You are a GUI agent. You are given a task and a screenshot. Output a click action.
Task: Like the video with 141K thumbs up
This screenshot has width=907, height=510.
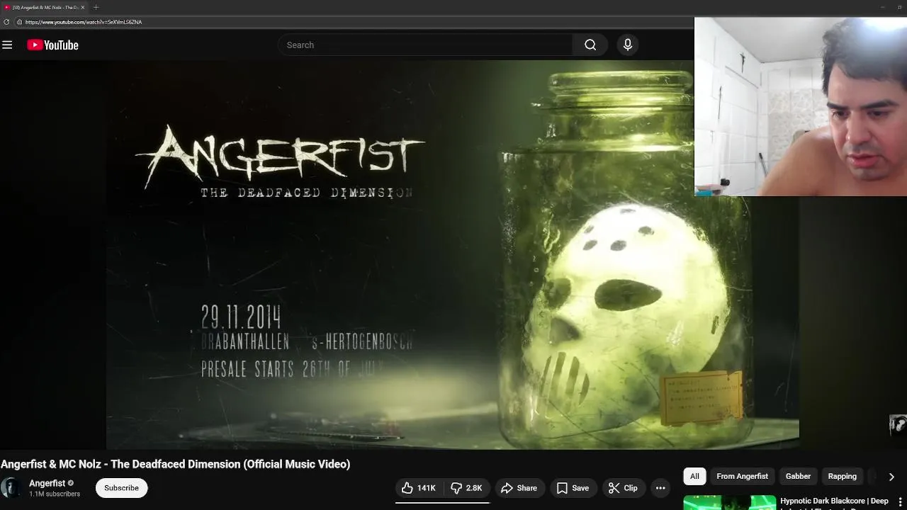tap(419, 488)
